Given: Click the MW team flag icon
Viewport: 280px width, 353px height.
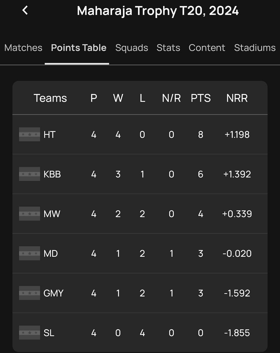Looking at the screenshot, I should click(x=30, y=214).
